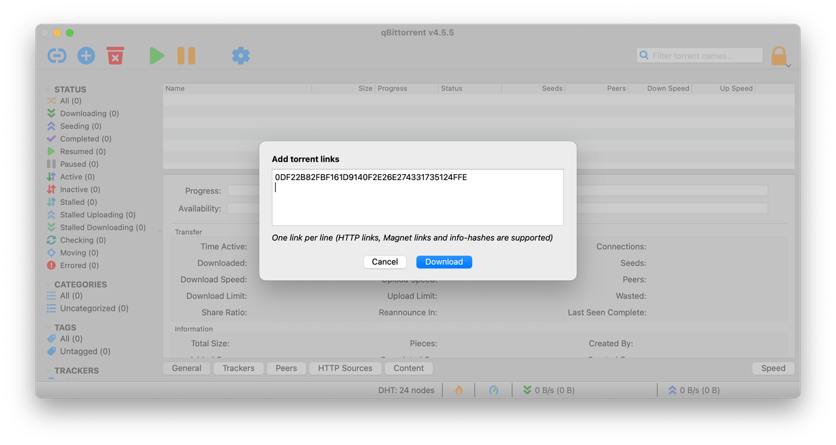Image resolution: width=836 pixels, height=445 pixels.
Task: Click the info-hash line in the dialog
Action: [371, 177]
